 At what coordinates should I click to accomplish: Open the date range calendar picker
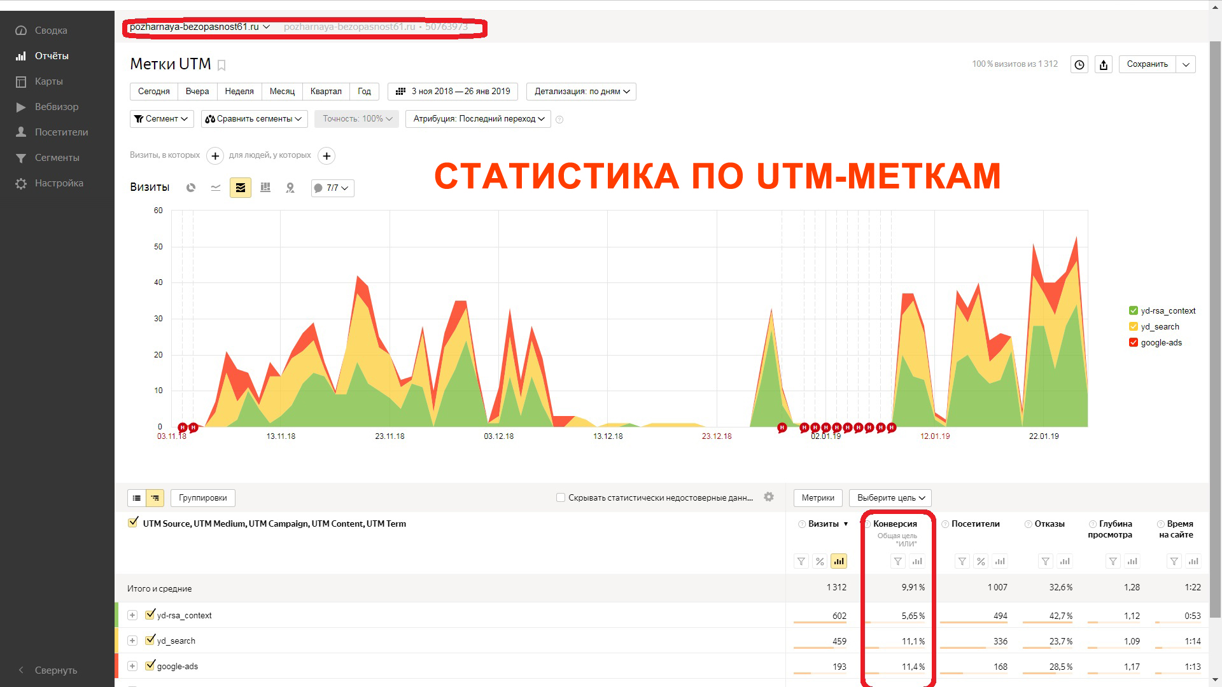click(453, 92)
